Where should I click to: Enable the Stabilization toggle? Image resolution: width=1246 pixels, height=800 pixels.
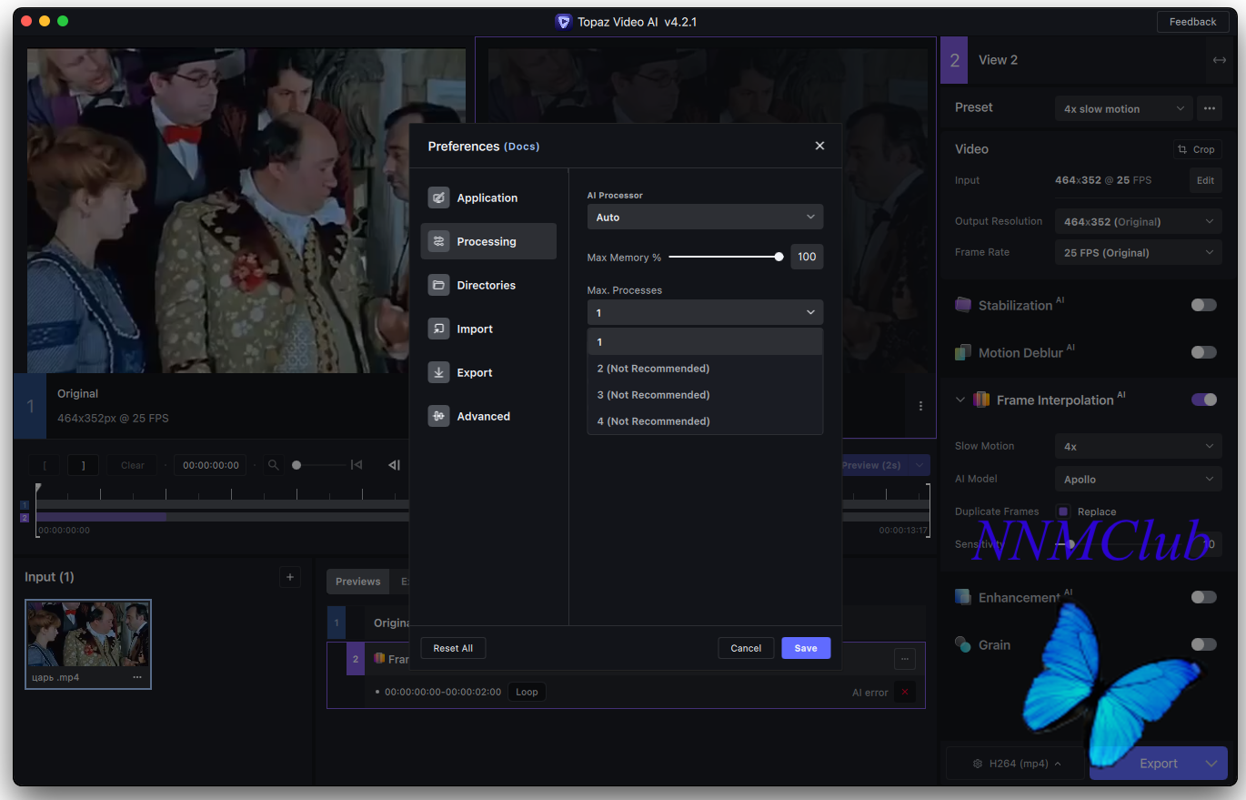1203,305
